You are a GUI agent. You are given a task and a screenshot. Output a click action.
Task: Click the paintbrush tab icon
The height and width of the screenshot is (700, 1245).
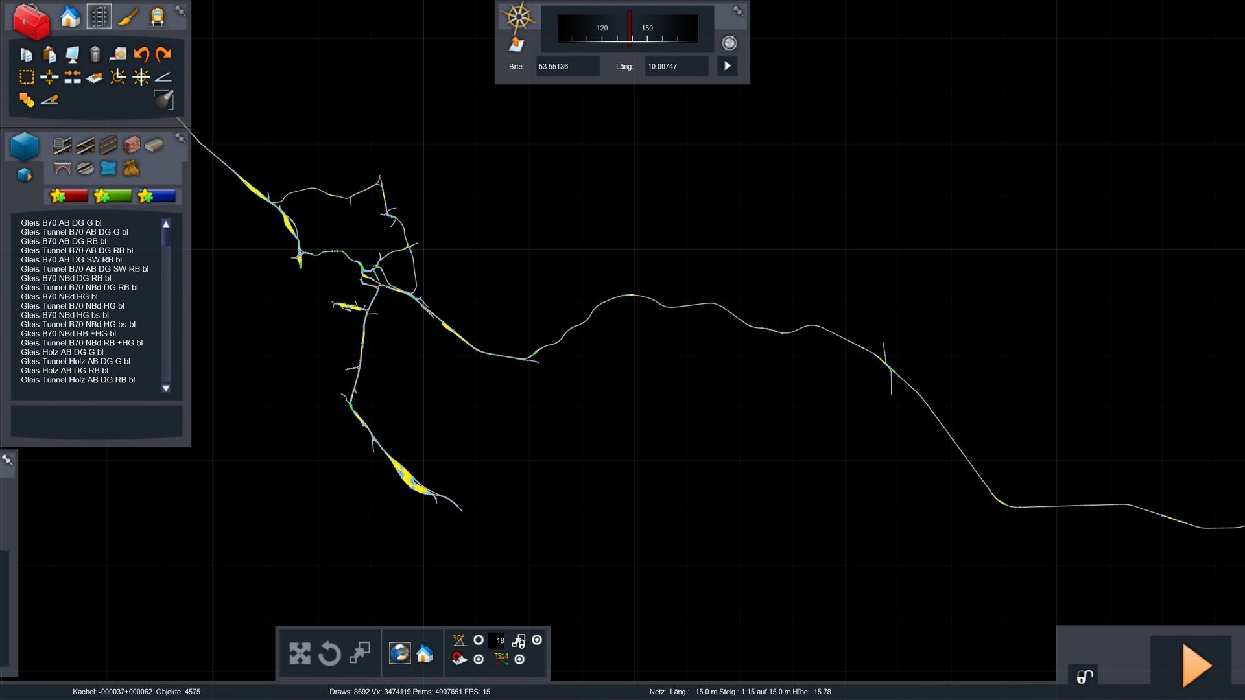(x=128, y=17)
